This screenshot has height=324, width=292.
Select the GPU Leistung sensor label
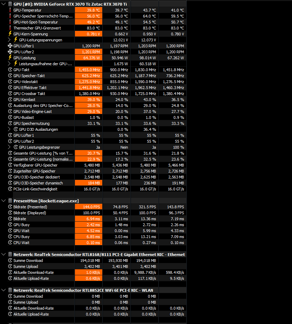point(25,58)
